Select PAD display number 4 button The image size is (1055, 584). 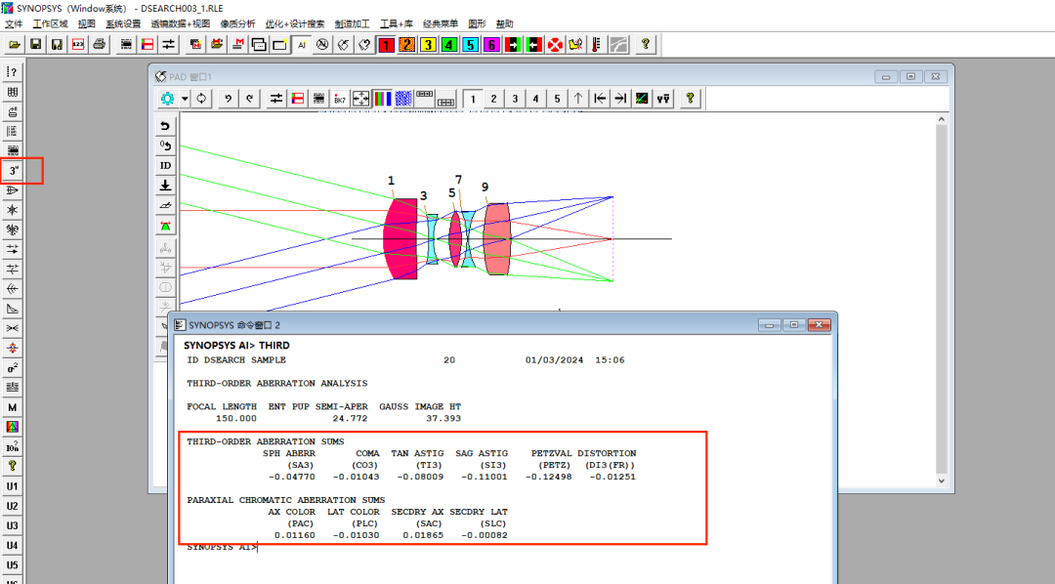tap(536, 99)
